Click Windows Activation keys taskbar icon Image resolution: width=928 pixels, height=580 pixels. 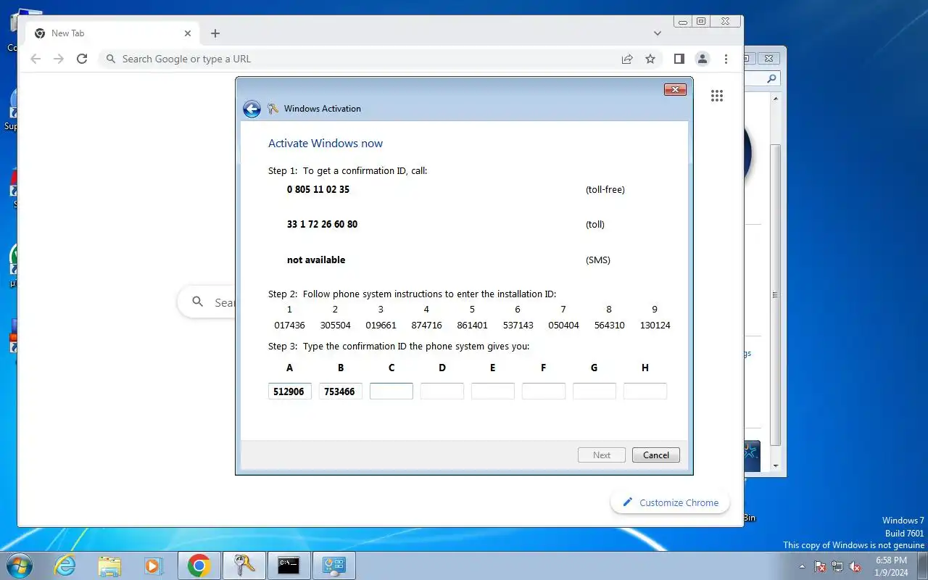click(244, 565)
